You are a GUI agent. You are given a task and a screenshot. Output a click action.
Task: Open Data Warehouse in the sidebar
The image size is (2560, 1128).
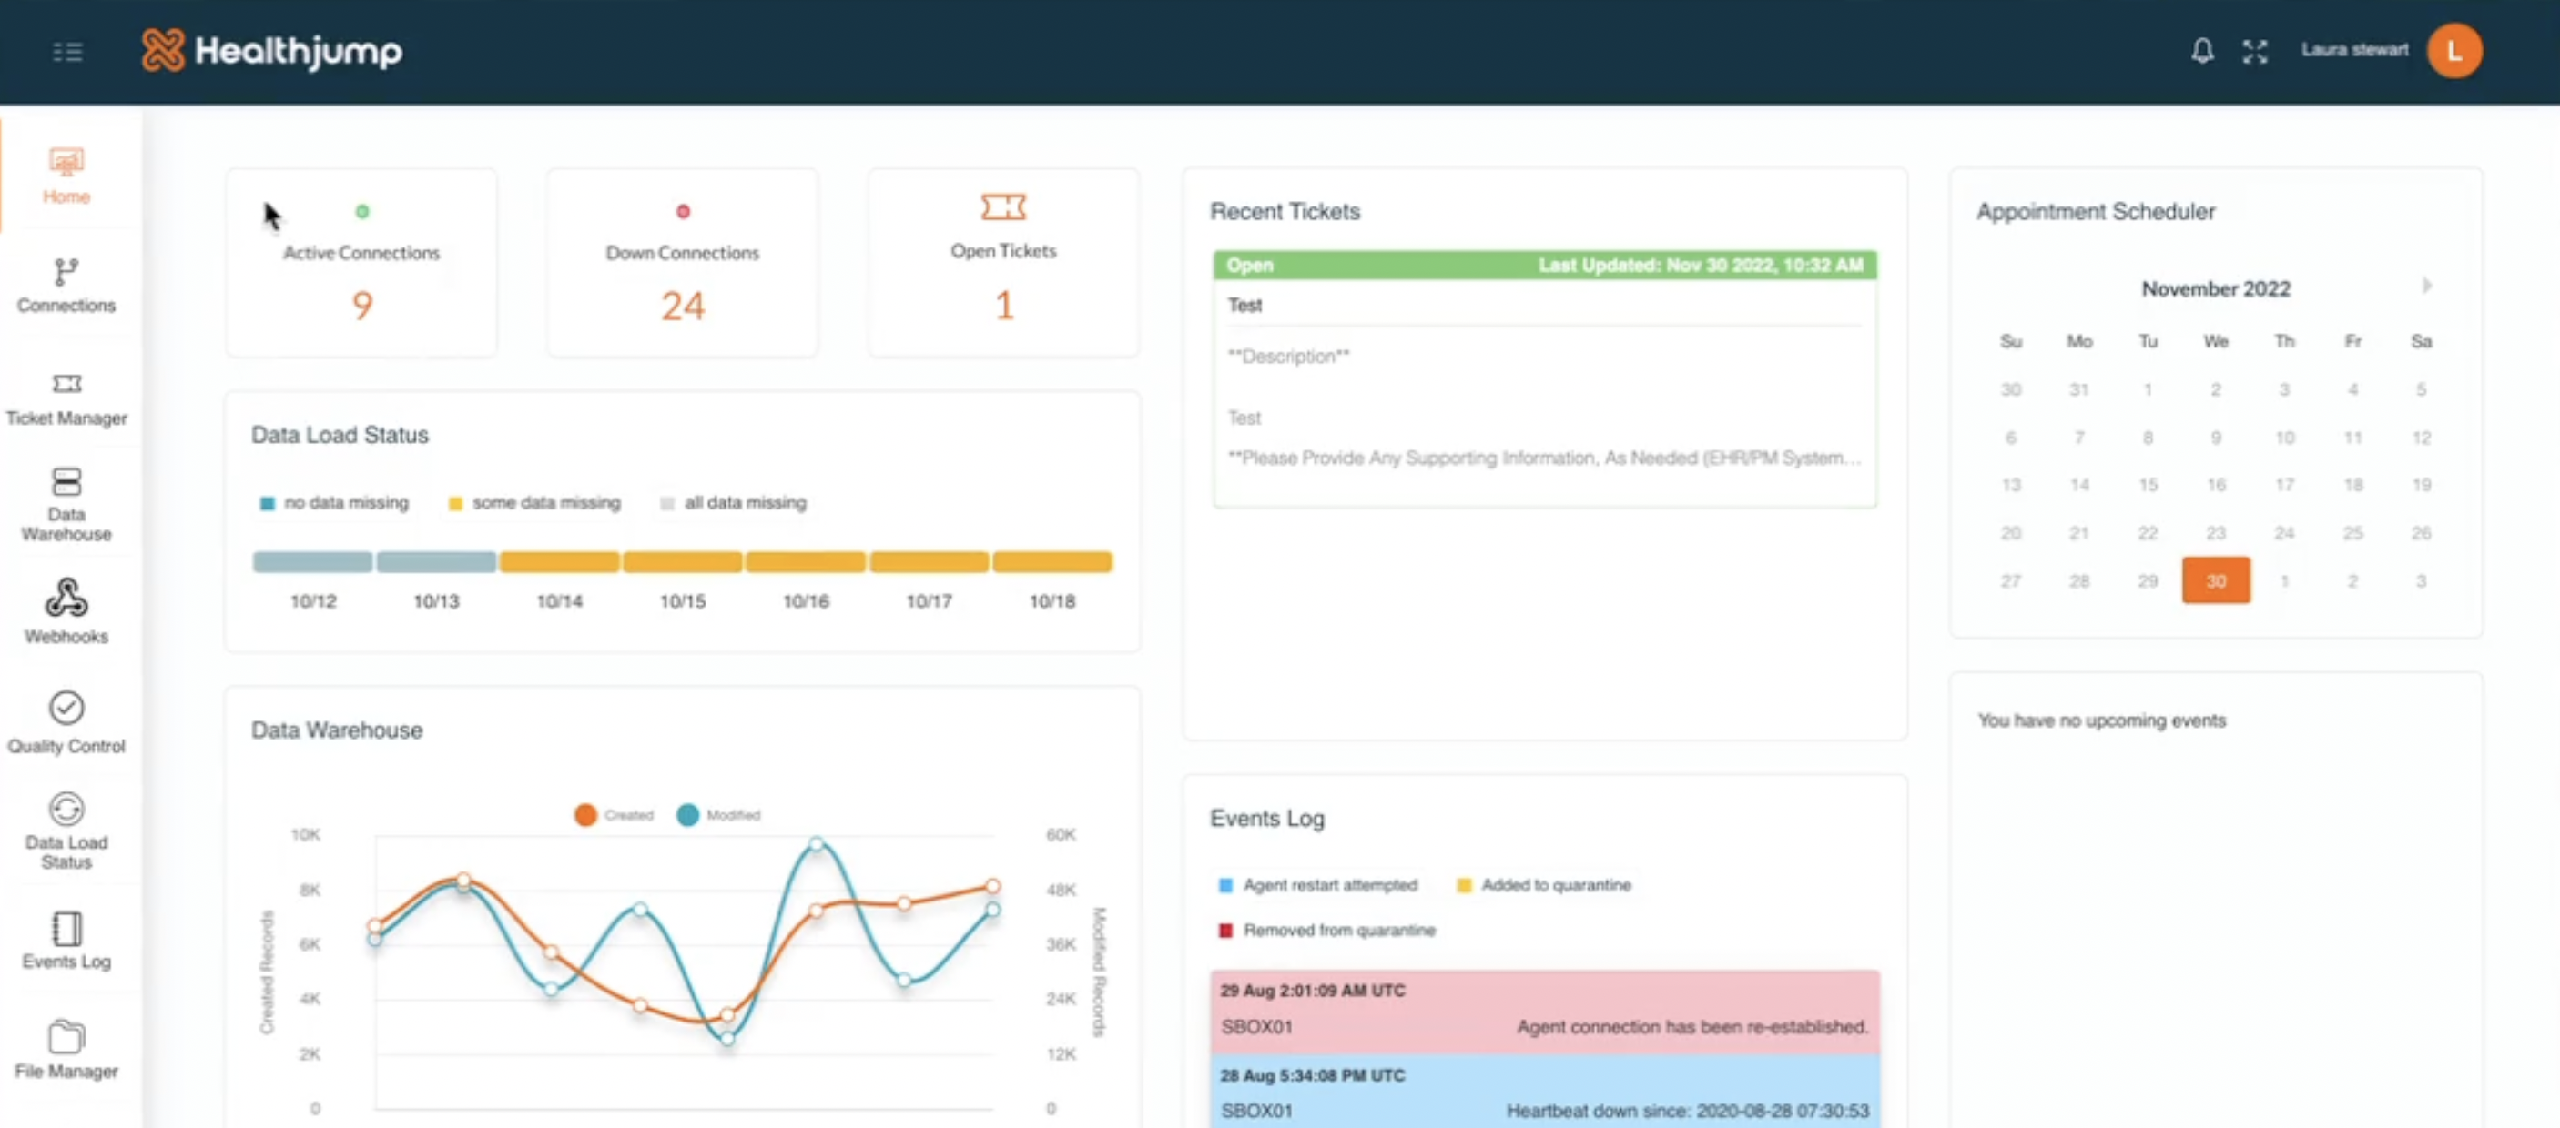[x=66, y=506]
